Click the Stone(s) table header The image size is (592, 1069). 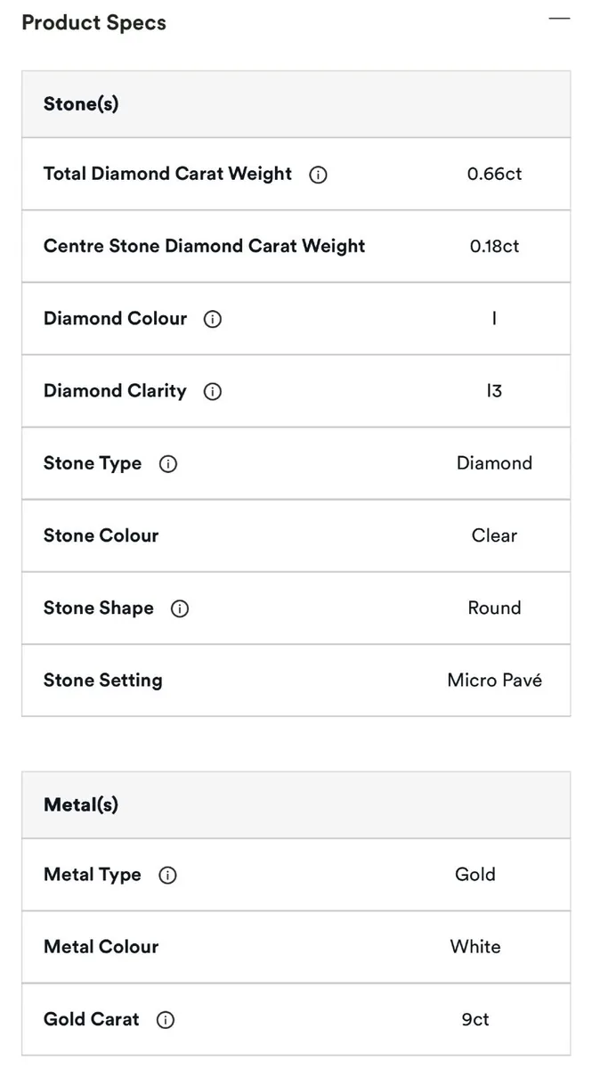pyautogui.click(x=296, y=104)
